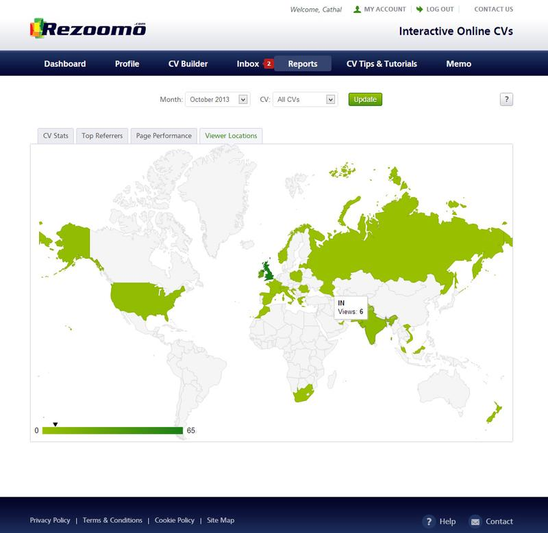Open CV Tips & Tutorials menu item
Image resolution: width=548 pixels, height=533 pixels.
[x=382, y=64]
